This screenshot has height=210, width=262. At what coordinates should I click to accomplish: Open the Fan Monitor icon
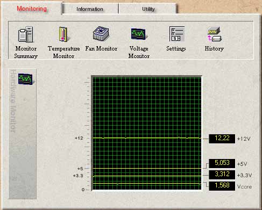point(101,34)
